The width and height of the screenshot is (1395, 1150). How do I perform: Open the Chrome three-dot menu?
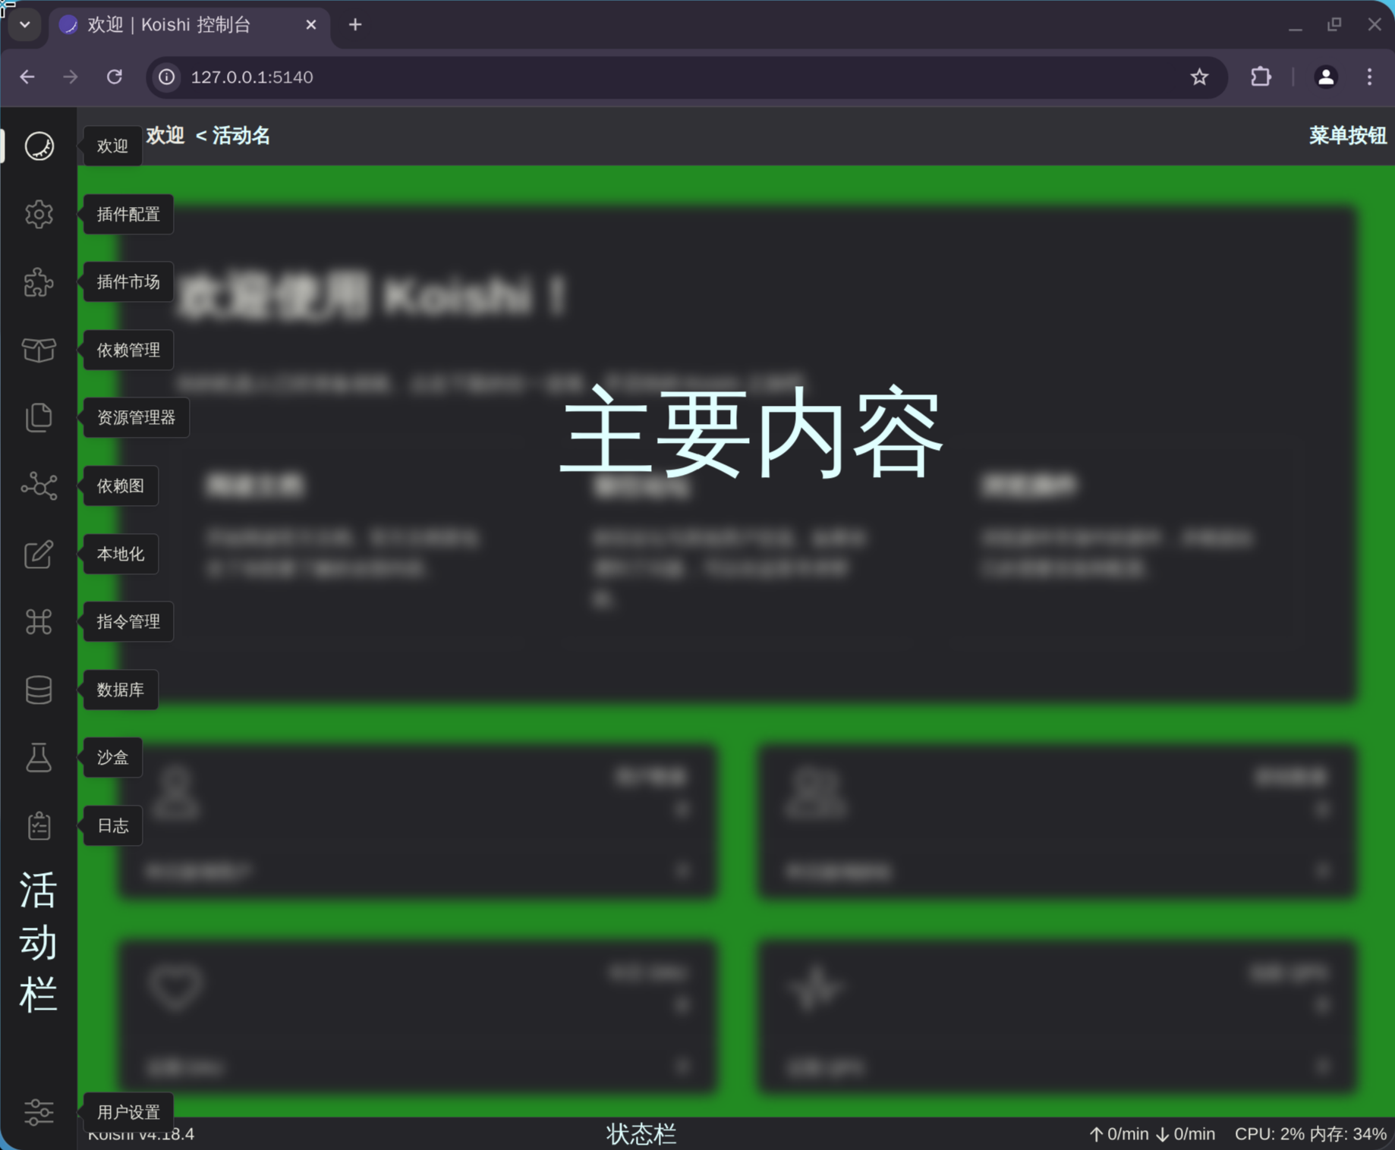1369,77
